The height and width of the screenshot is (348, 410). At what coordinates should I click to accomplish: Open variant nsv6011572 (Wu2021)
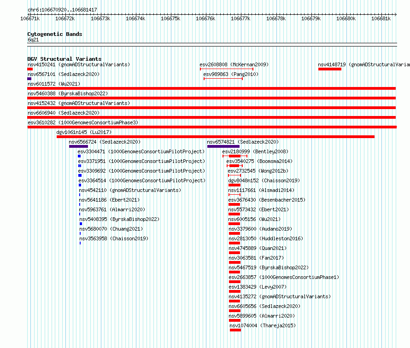point(54,84)
